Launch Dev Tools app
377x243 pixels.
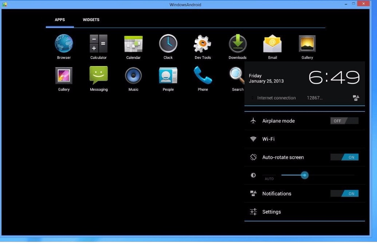[203, 44]
